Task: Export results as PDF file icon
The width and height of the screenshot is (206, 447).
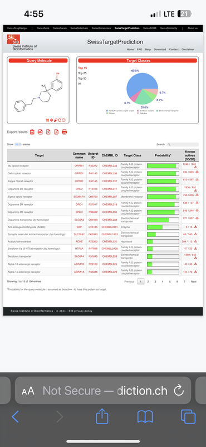Action: click(56, 132)
